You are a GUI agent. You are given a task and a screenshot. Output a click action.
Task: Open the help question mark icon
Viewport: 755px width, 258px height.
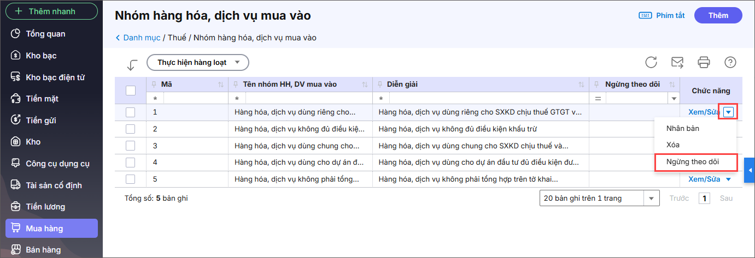[730, 62]
